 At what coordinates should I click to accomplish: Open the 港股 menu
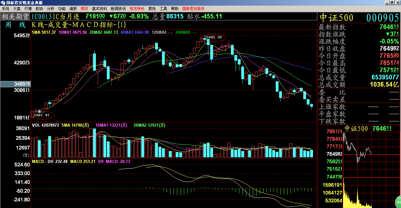click(x=73, y=9)
